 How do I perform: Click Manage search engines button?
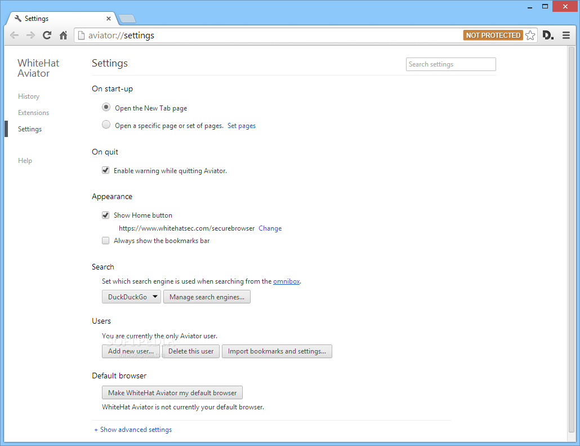pyautogui.click(x=207, y=297)
